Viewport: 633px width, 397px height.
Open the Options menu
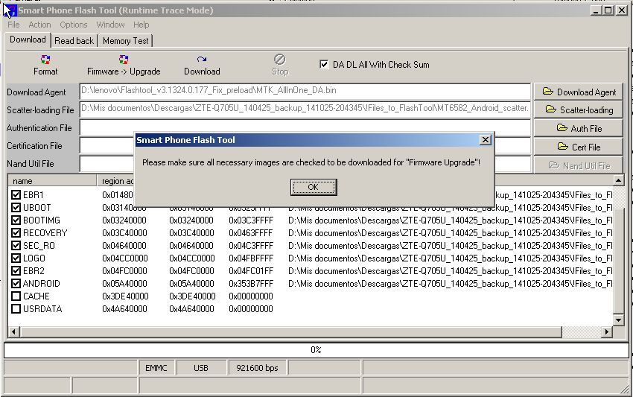coord(74,25)
